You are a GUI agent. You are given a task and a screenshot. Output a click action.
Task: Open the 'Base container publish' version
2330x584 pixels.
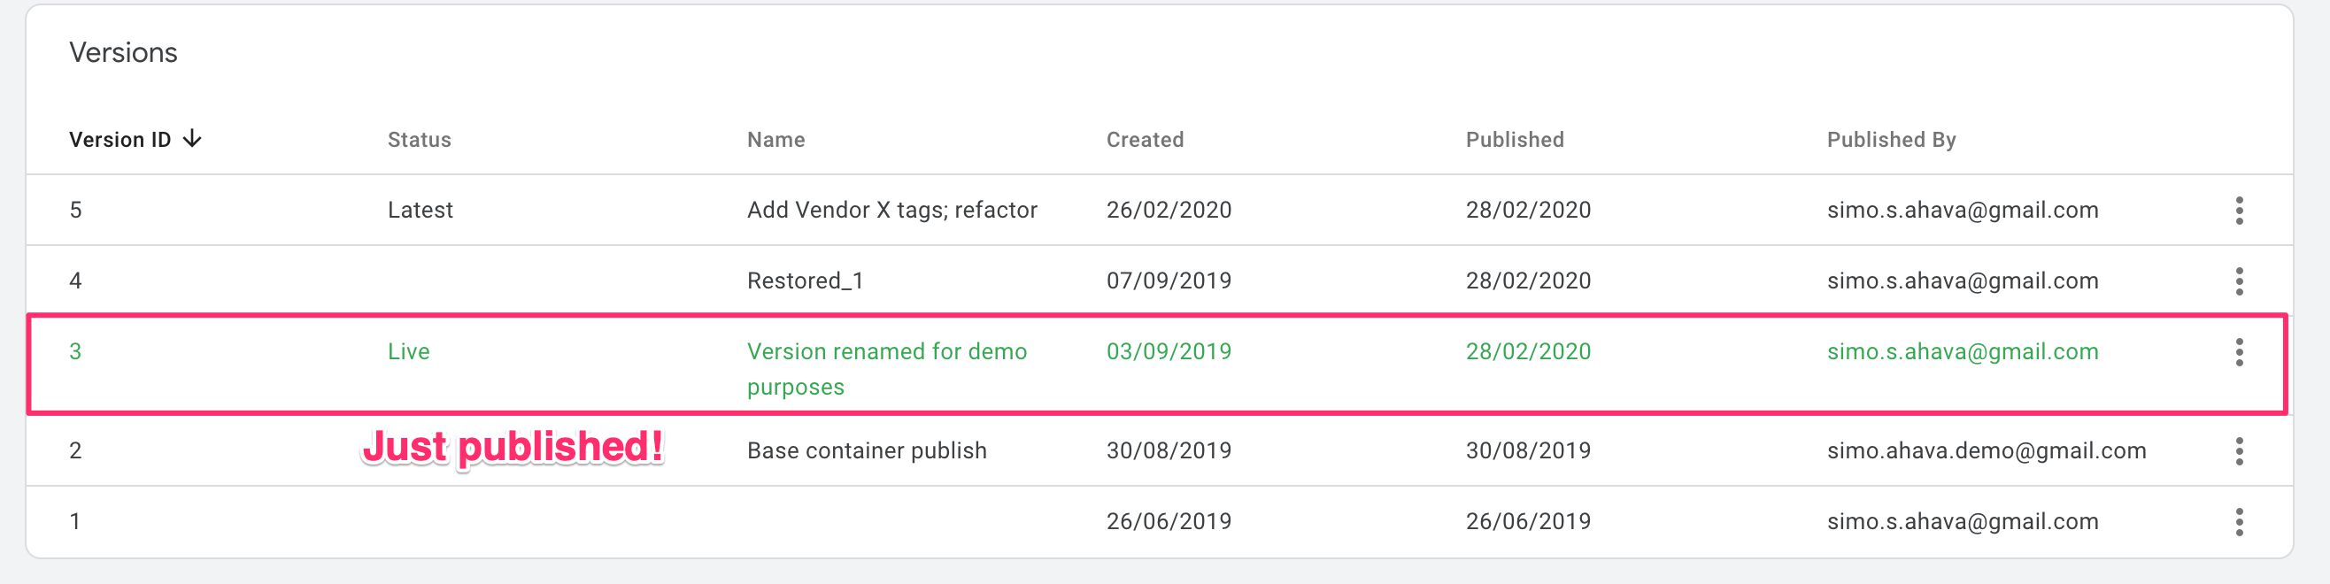867,450
